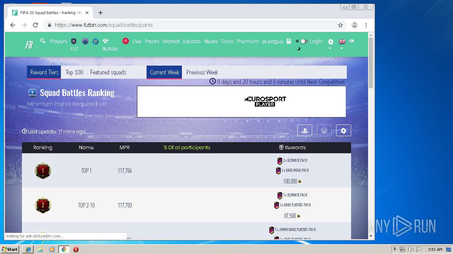Select the Current Week tab
The image size is (453, 254).
[x=164, y=72]
